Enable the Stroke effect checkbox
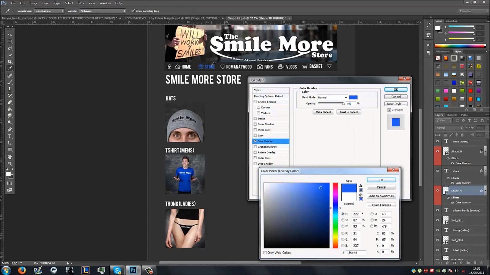This screenshot has height=275, width=490. [255, 119]
